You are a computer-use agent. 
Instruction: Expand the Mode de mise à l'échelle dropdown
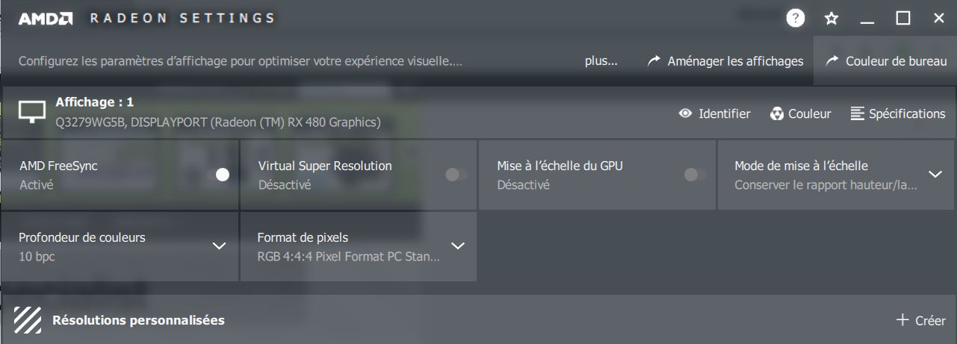(935, 175)
